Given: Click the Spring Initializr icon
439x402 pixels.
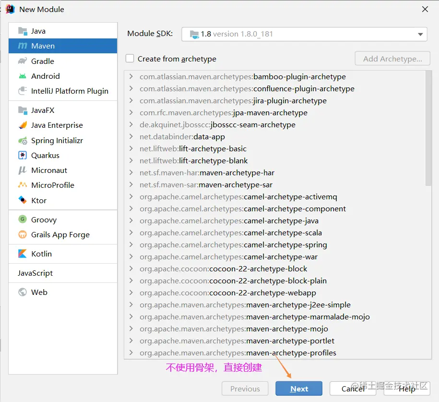Looking at the screenshot, I should [23, 140].
